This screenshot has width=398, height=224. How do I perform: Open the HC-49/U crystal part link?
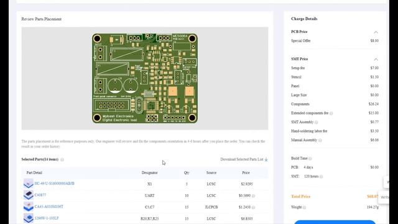tap(54, 184)
